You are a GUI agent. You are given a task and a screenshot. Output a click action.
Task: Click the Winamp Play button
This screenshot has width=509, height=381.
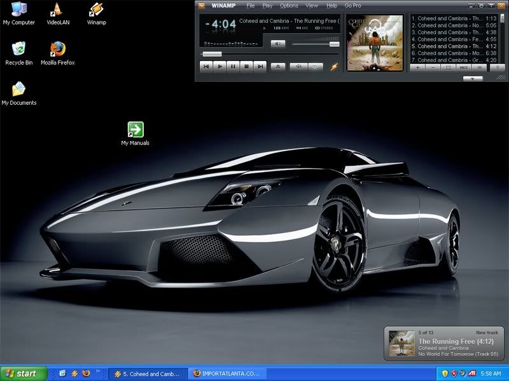[220, 66]
